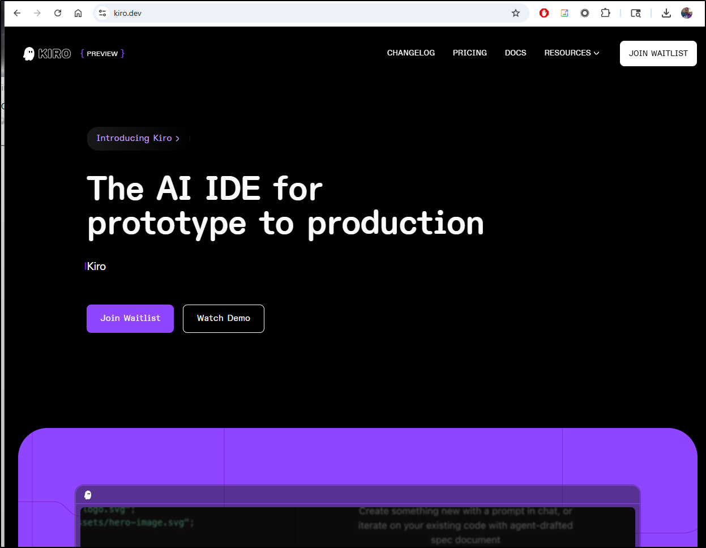Click the typed 'Kiro' text under headline
The width and height of the screenshot is (706, 548).
[96, 267]
